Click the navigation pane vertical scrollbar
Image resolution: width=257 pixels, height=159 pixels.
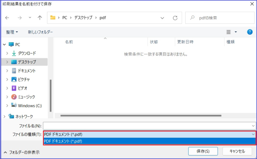(51, 96)
